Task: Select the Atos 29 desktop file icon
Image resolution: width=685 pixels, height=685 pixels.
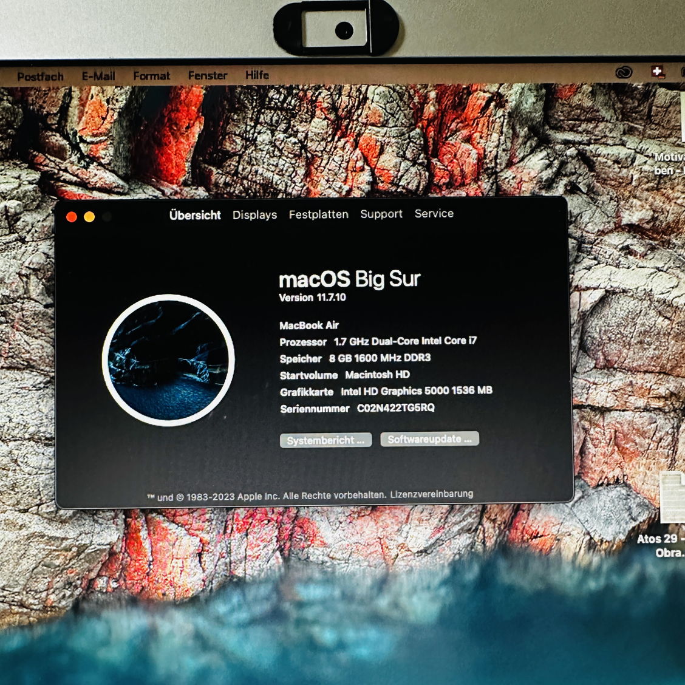Action: pyautogui.click(x=672, y=497)
